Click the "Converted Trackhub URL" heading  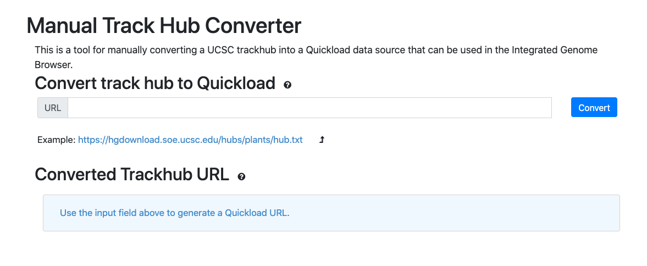point(132,174)
